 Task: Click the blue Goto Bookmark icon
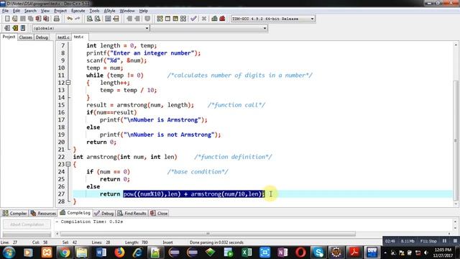pos(23,28)
